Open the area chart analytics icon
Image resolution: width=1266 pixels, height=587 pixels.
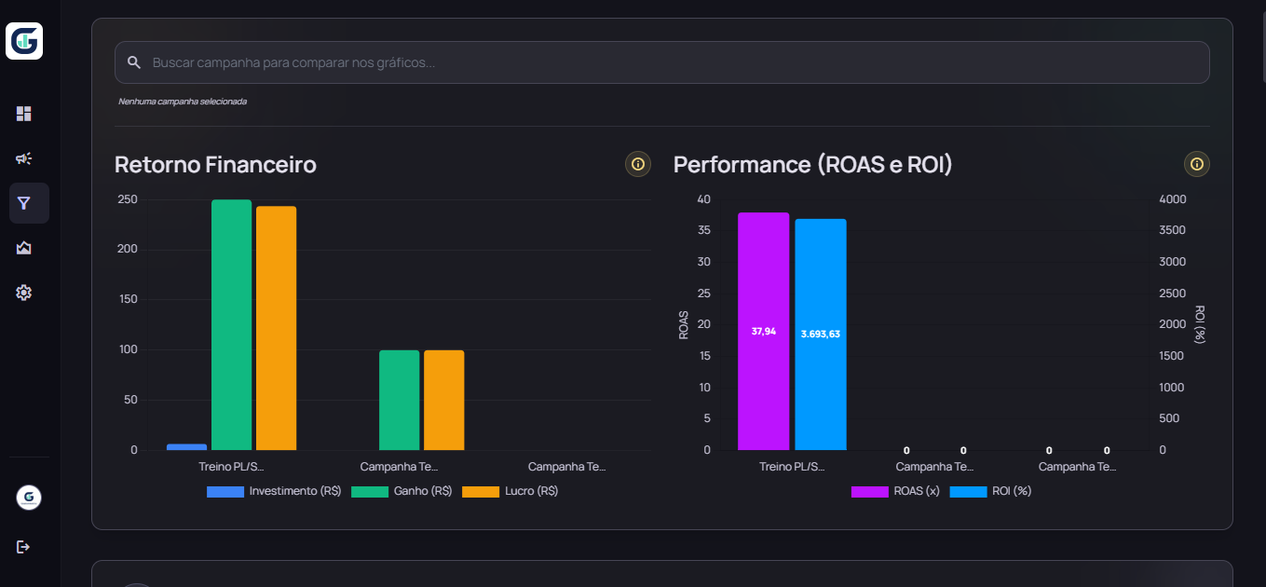24,248
